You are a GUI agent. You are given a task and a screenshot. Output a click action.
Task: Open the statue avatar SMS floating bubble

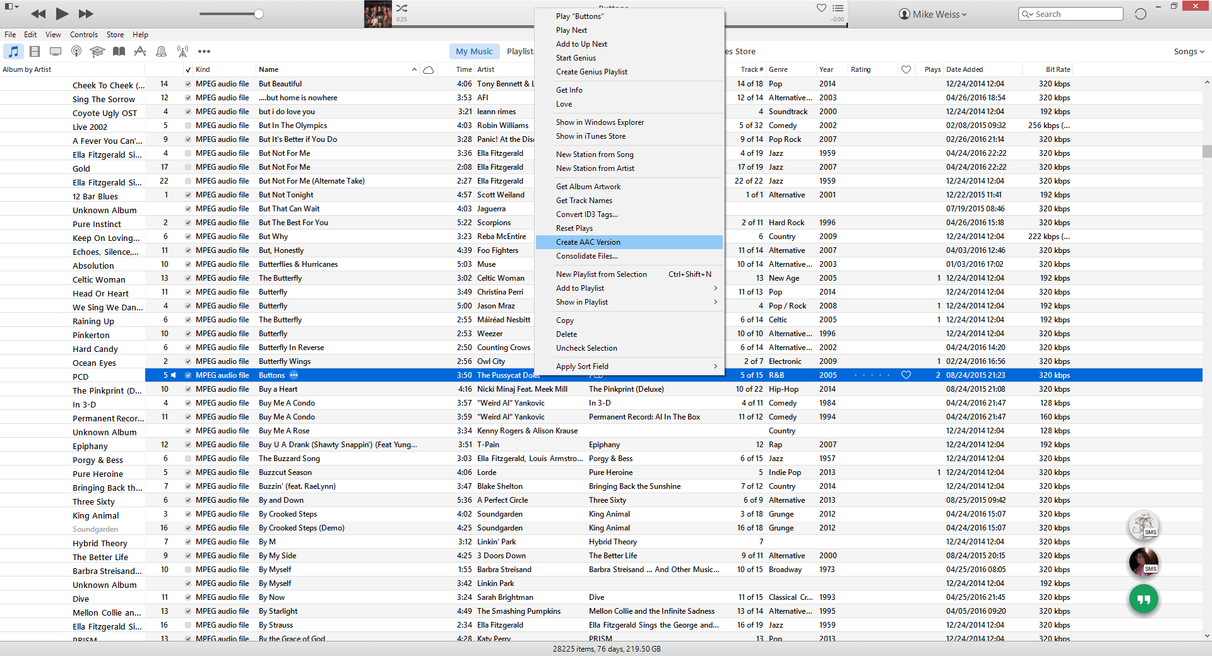click(1144, 525)
